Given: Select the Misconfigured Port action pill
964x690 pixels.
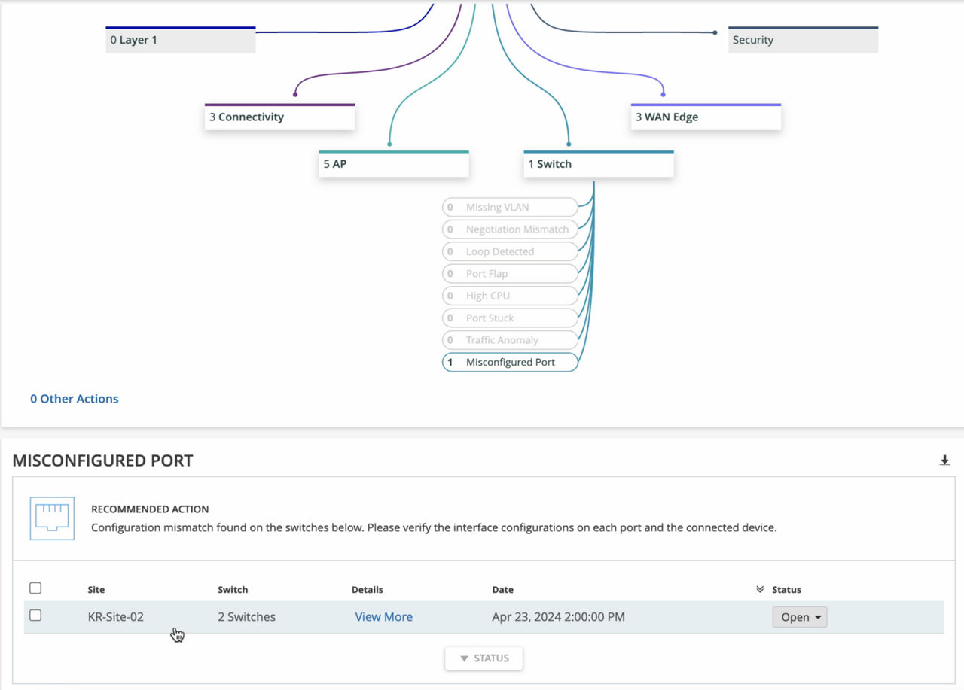Looking at the screenshot, I should [510, 363].
